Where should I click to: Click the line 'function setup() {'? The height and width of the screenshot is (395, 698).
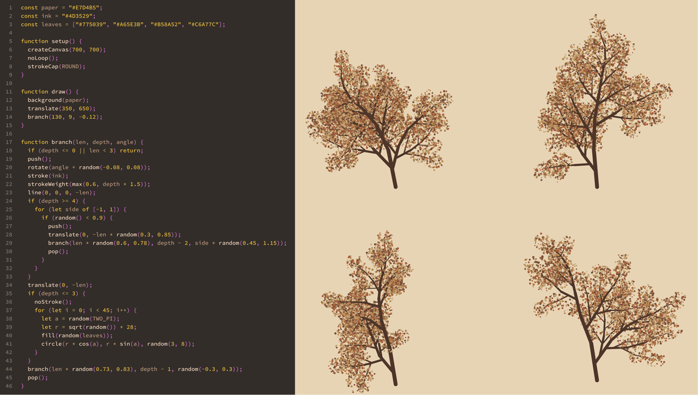pyautogui.click(x=52, y=41)
